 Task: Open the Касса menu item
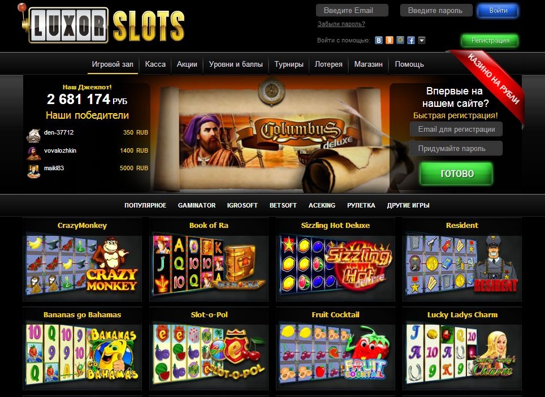click(155, 64)
